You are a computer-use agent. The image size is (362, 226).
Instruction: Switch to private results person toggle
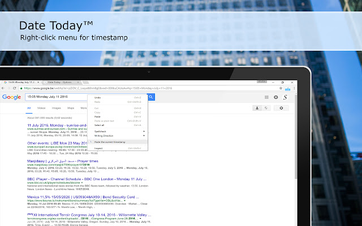coord(258,107)
